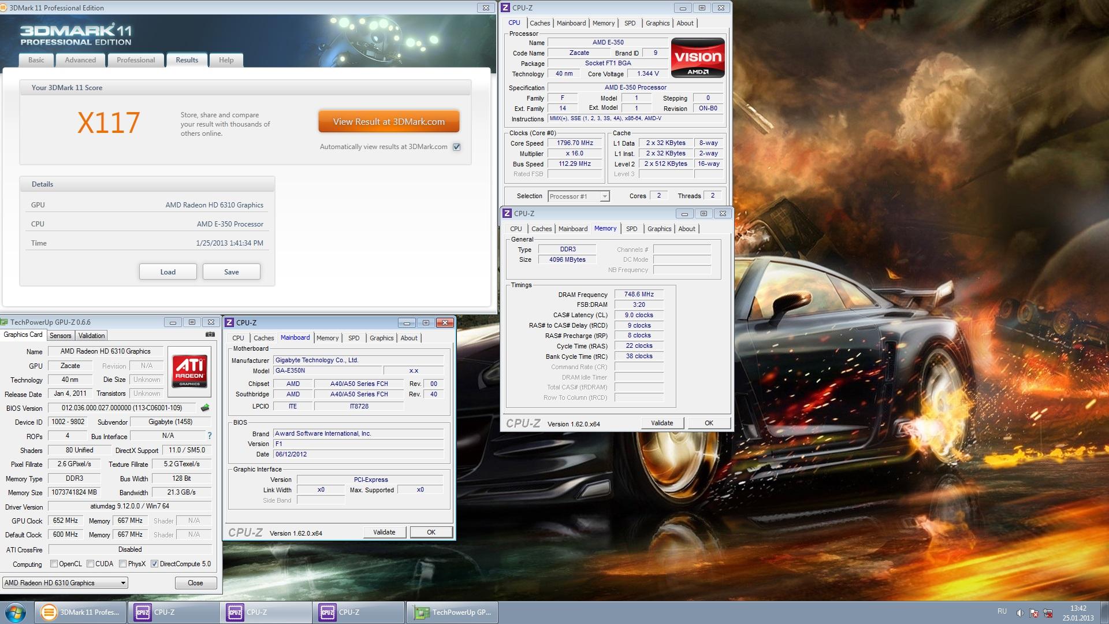
Task: Switch to the Basic tab in 3DMark
Action: (36, 60)
